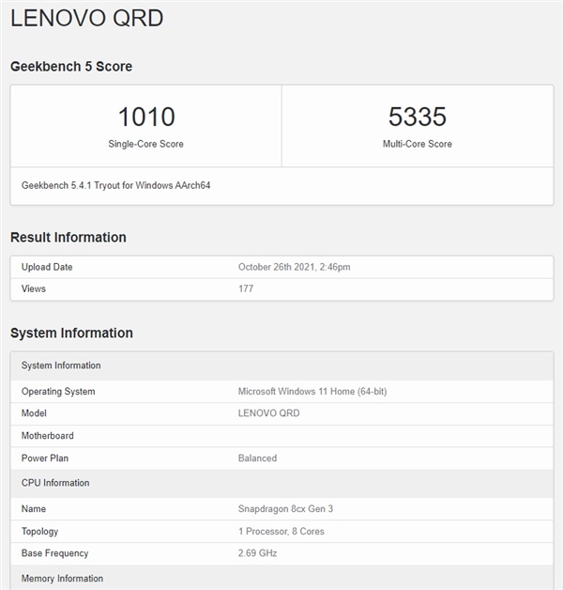This screenshot has height=590, width=563.
Task: Click the CPU Information table header
Action: tap(55, 483)
